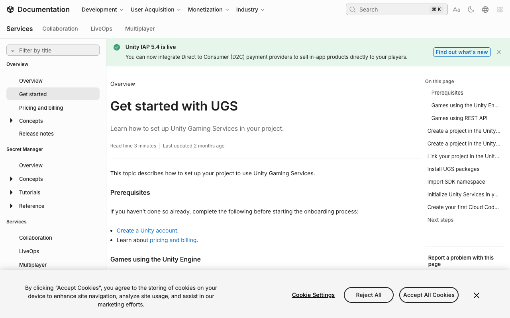Open the Industry dropdown menu
Image resolution: width=510 pixels, height=318 pixels.
pos(250,10)
